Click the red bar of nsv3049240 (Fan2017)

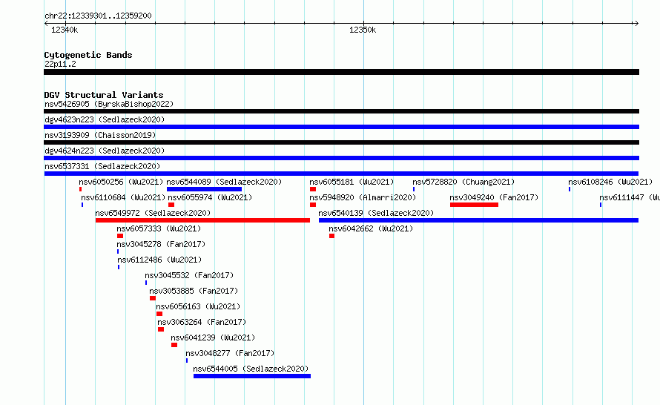[x=474, y=205]
